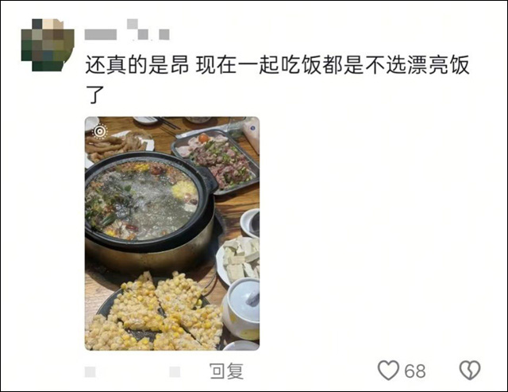Dislike the comment using the broken heart icon
The image size is (508, 392).
coord(470,371)
